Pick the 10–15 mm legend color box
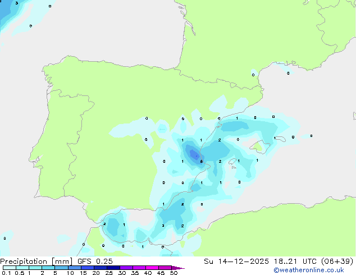The height and width of the screenshot is (275, 356). pos(75,268)
